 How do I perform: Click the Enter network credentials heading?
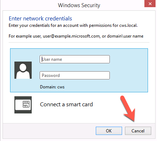tap(40, 19)
